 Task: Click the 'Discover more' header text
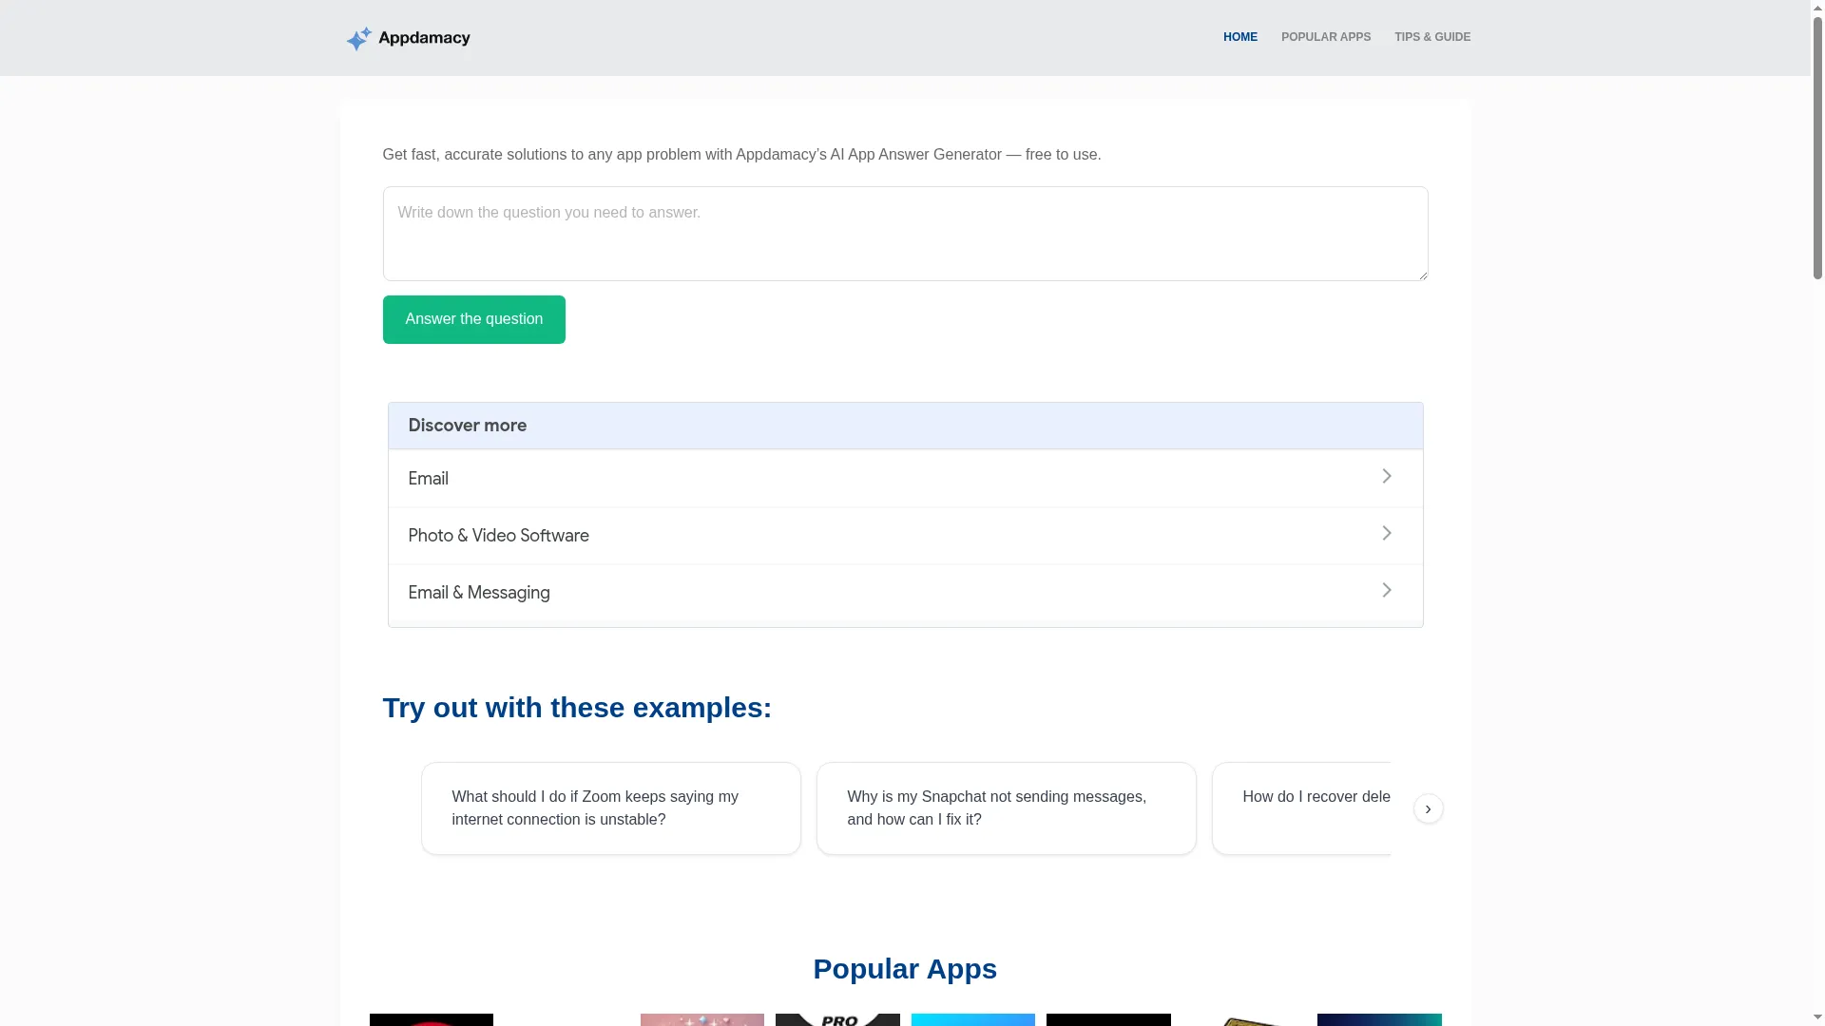pyautogui.click(x=467, y=426)
